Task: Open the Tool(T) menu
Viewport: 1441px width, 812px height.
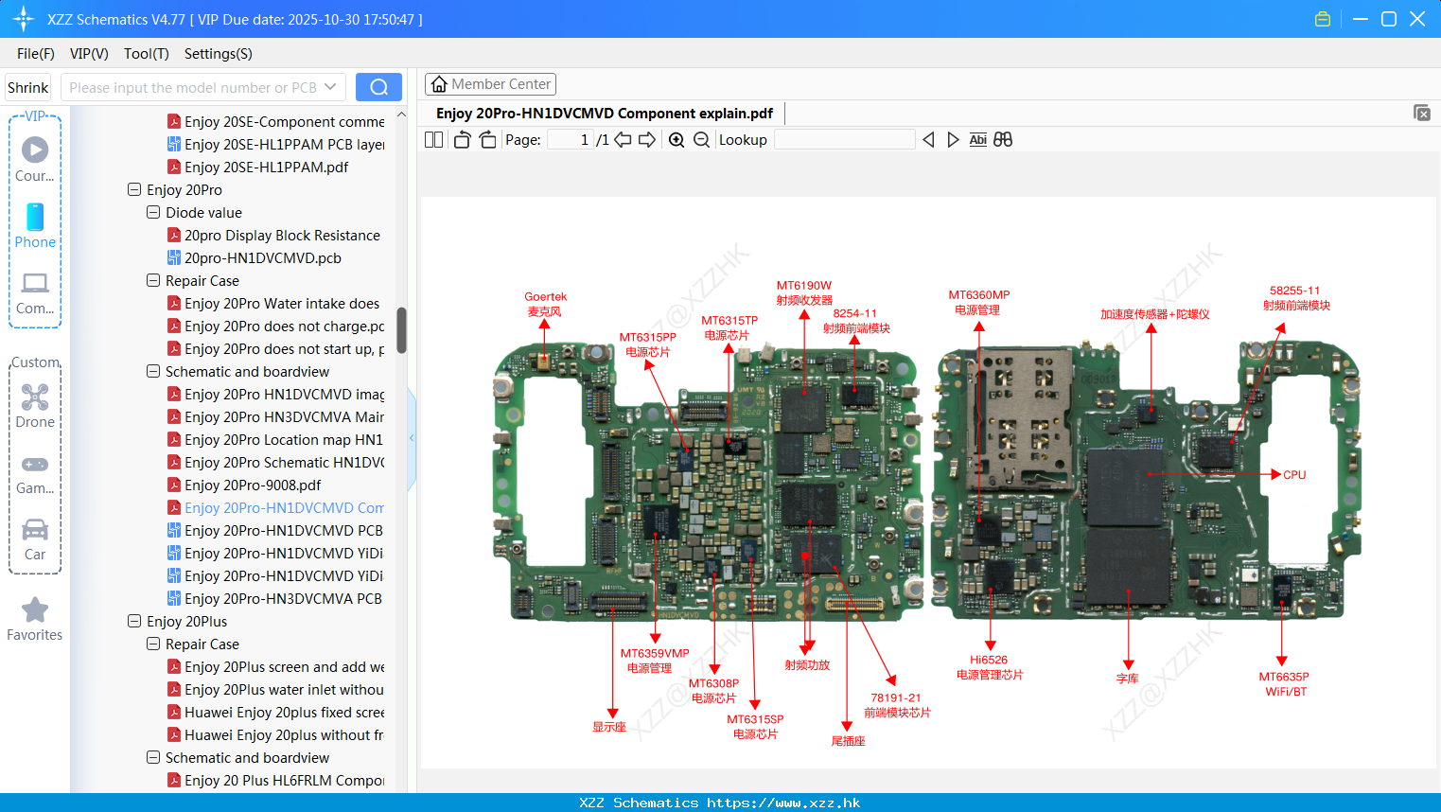Action: click(x=147, y=54)
